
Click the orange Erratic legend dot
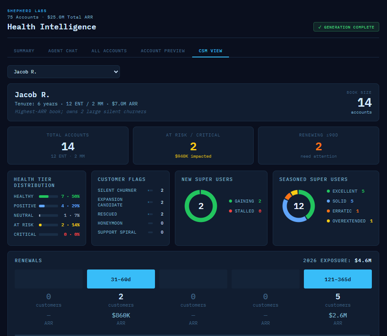(x=328, y=211)
